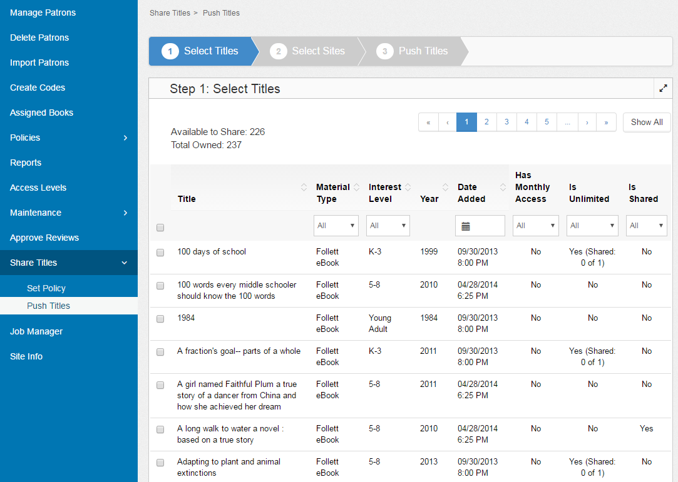Sort table using Title column sort arrows
The height and width of the screenshot is (482, 678).
click(304, 187)
